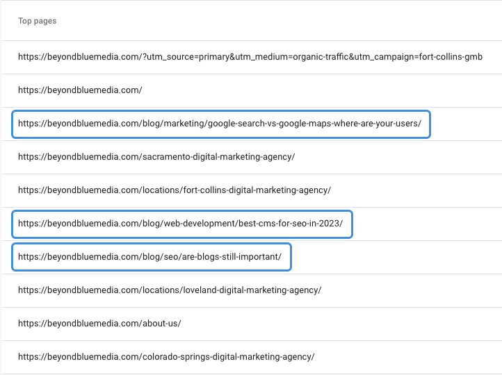Open the are-blogs-still-important blog URL

click(149, 257)
